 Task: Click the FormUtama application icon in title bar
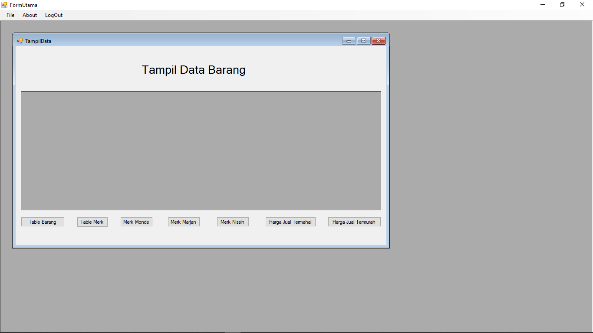click(4, 4)
